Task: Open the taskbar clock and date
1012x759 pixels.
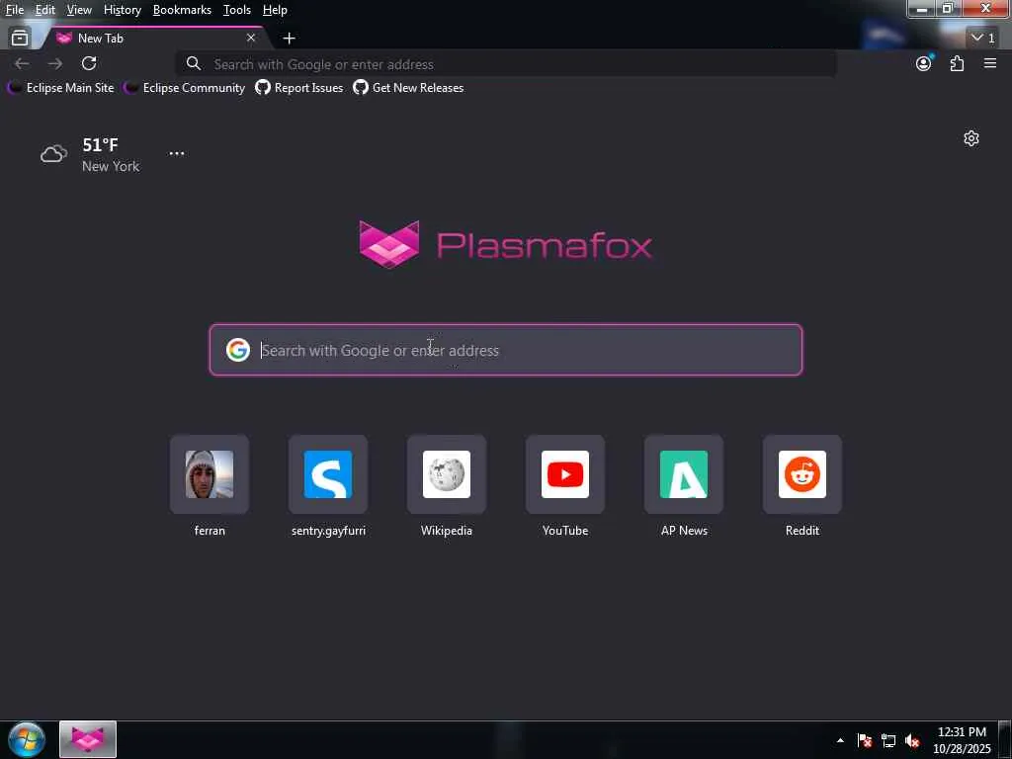Action: (962, 740)
